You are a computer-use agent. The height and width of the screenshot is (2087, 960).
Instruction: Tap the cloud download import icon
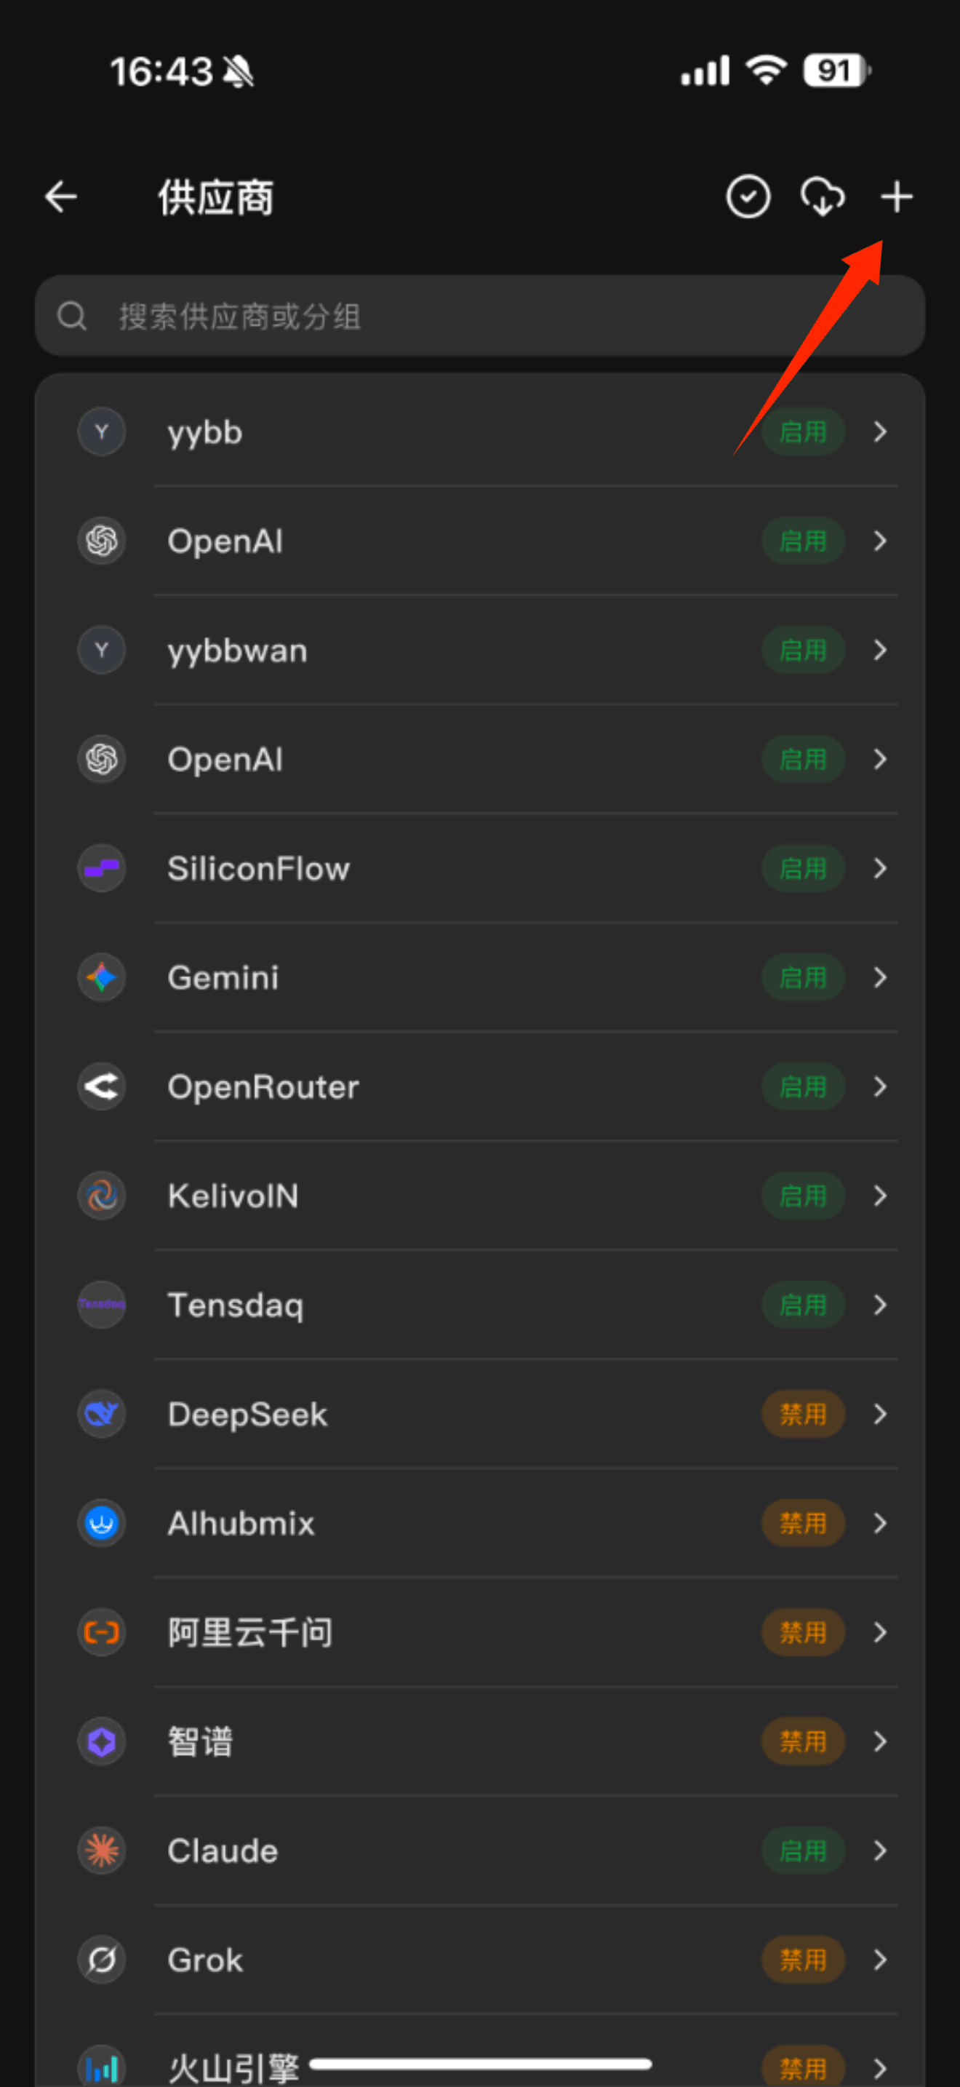pos(823,197)
